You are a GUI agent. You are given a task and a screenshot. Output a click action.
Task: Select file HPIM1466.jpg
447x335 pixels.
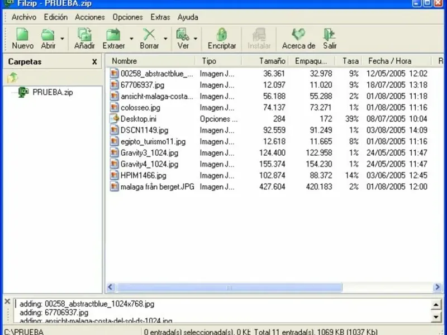coord(144,175)
